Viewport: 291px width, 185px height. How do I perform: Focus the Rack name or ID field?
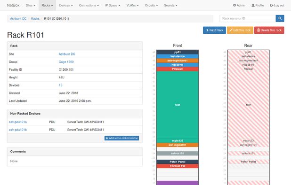(x=248, y=18)
